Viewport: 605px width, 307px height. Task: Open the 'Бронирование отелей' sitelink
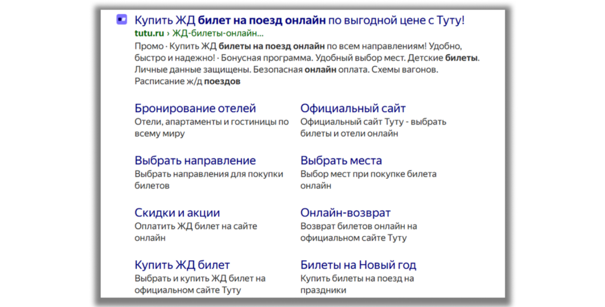[x=195, y=109]
